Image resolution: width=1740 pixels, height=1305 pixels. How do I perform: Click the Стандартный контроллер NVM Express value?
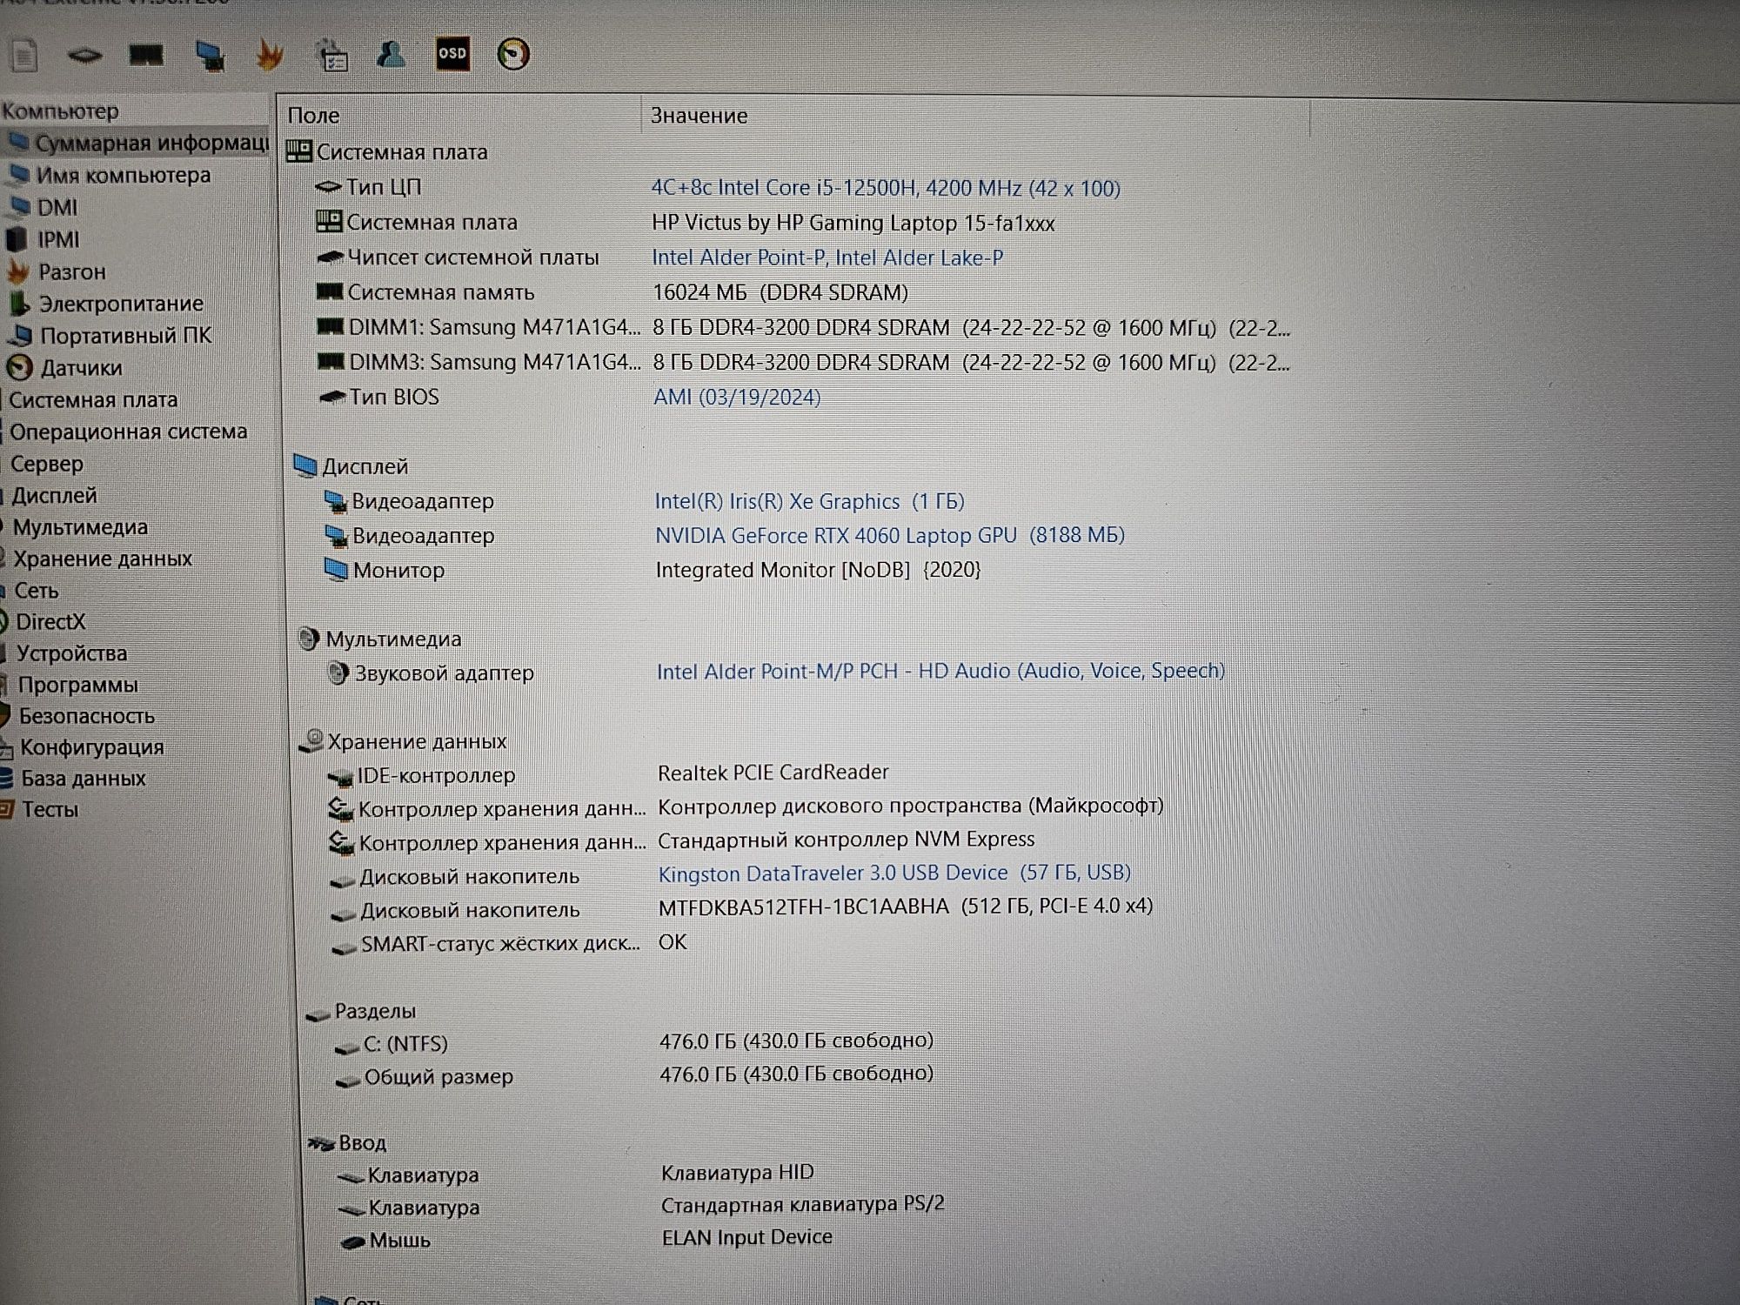click(x=847, y=840)
